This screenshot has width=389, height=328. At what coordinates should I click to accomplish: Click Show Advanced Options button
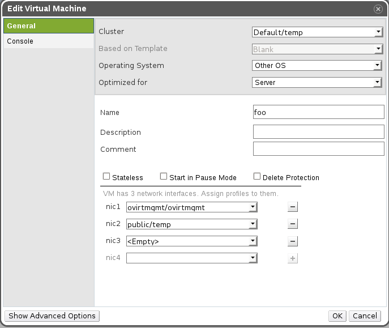[52, 316]
